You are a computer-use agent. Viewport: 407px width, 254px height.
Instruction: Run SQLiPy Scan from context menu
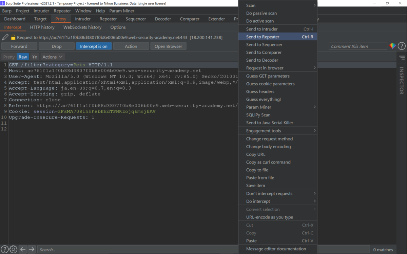tap(278, 115)
